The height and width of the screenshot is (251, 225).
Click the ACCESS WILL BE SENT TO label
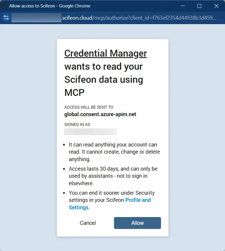point(89,107)
